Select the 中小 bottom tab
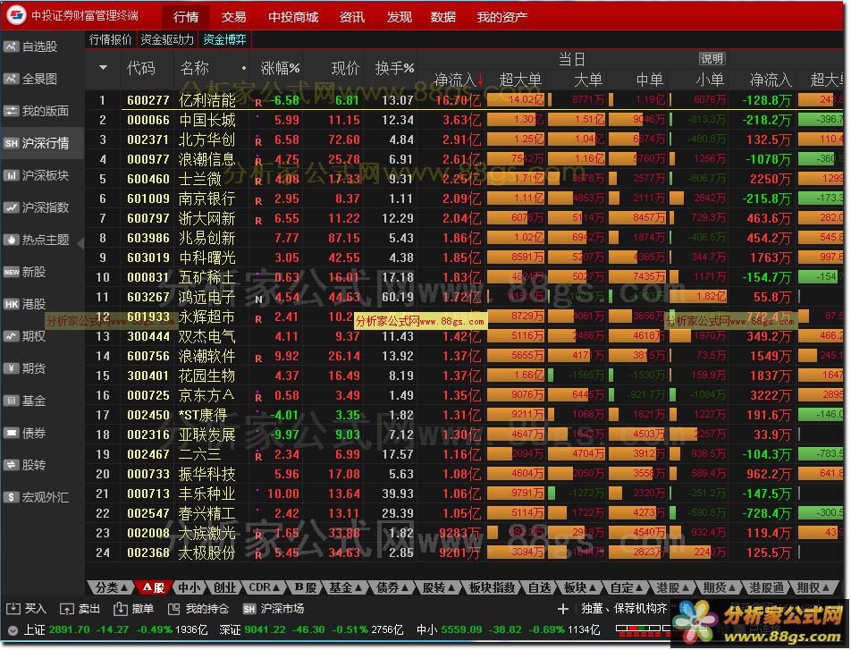This screenshot has height=650, width=851. (189, 587)
